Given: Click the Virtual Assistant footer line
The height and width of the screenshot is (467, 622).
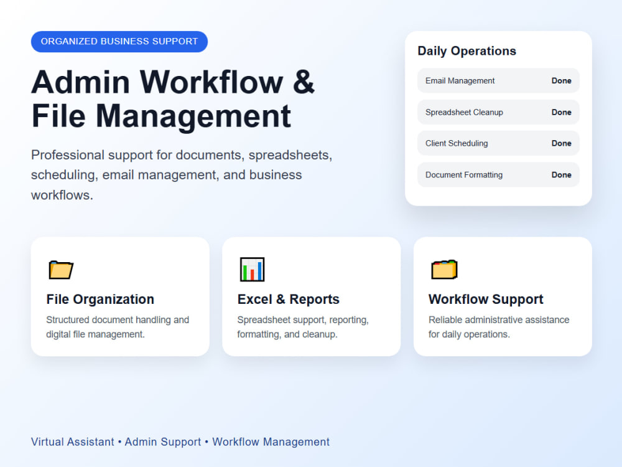Looking at the screenshot, I should click(x=180, y=442).
